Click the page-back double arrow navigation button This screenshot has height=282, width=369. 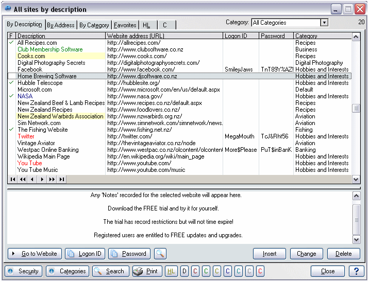tap(23, 180)
